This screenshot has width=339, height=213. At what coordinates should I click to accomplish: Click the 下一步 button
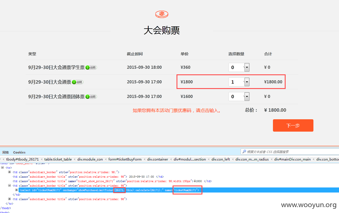tap(293, 125)
